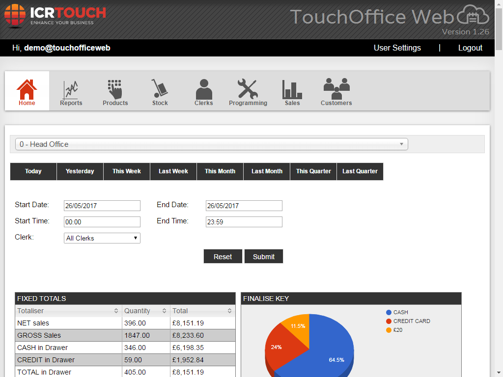Open the Reports chart icon

pyautogui.click(x=71, y=91)
